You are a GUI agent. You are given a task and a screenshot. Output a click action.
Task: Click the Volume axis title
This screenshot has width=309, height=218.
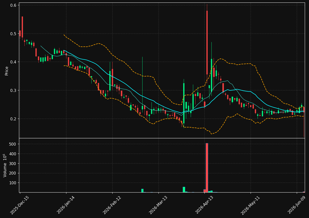point(5,165)
